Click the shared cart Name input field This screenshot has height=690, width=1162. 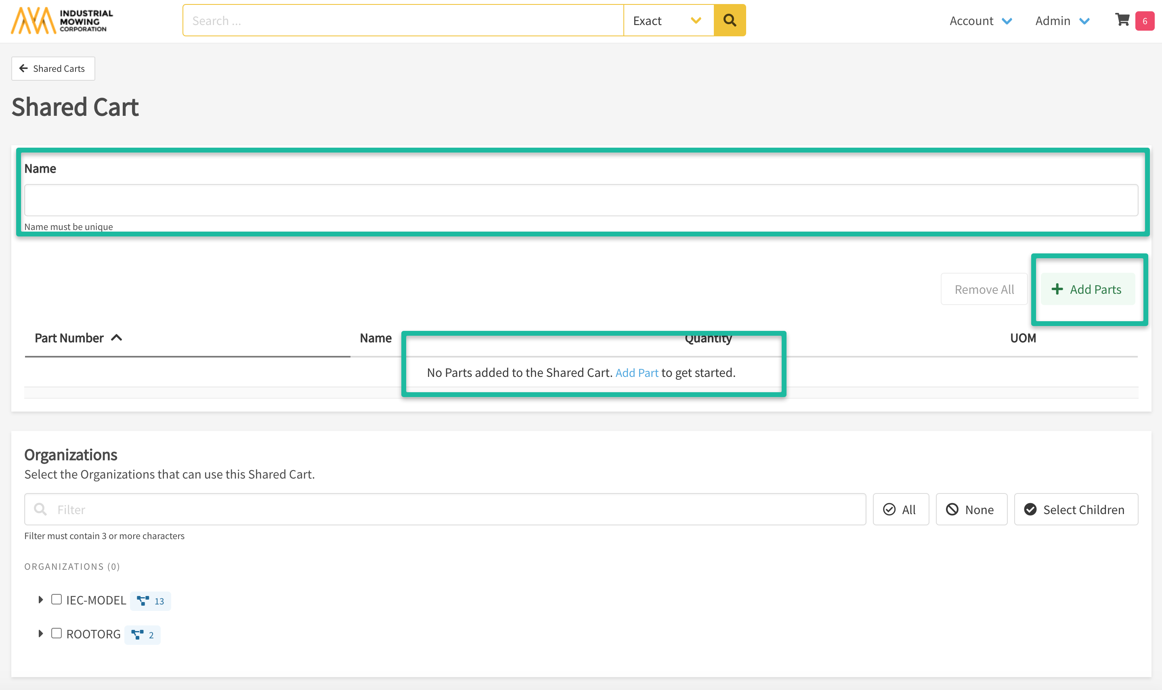click(x=581, y=201)
